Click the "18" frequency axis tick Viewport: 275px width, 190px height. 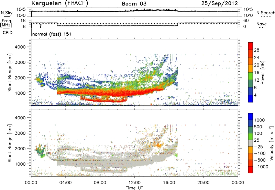coord(23,21)
